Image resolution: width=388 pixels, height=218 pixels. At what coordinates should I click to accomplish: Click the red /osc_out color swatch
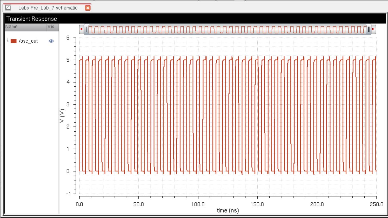pyautogui.click(x=14, y=41)
